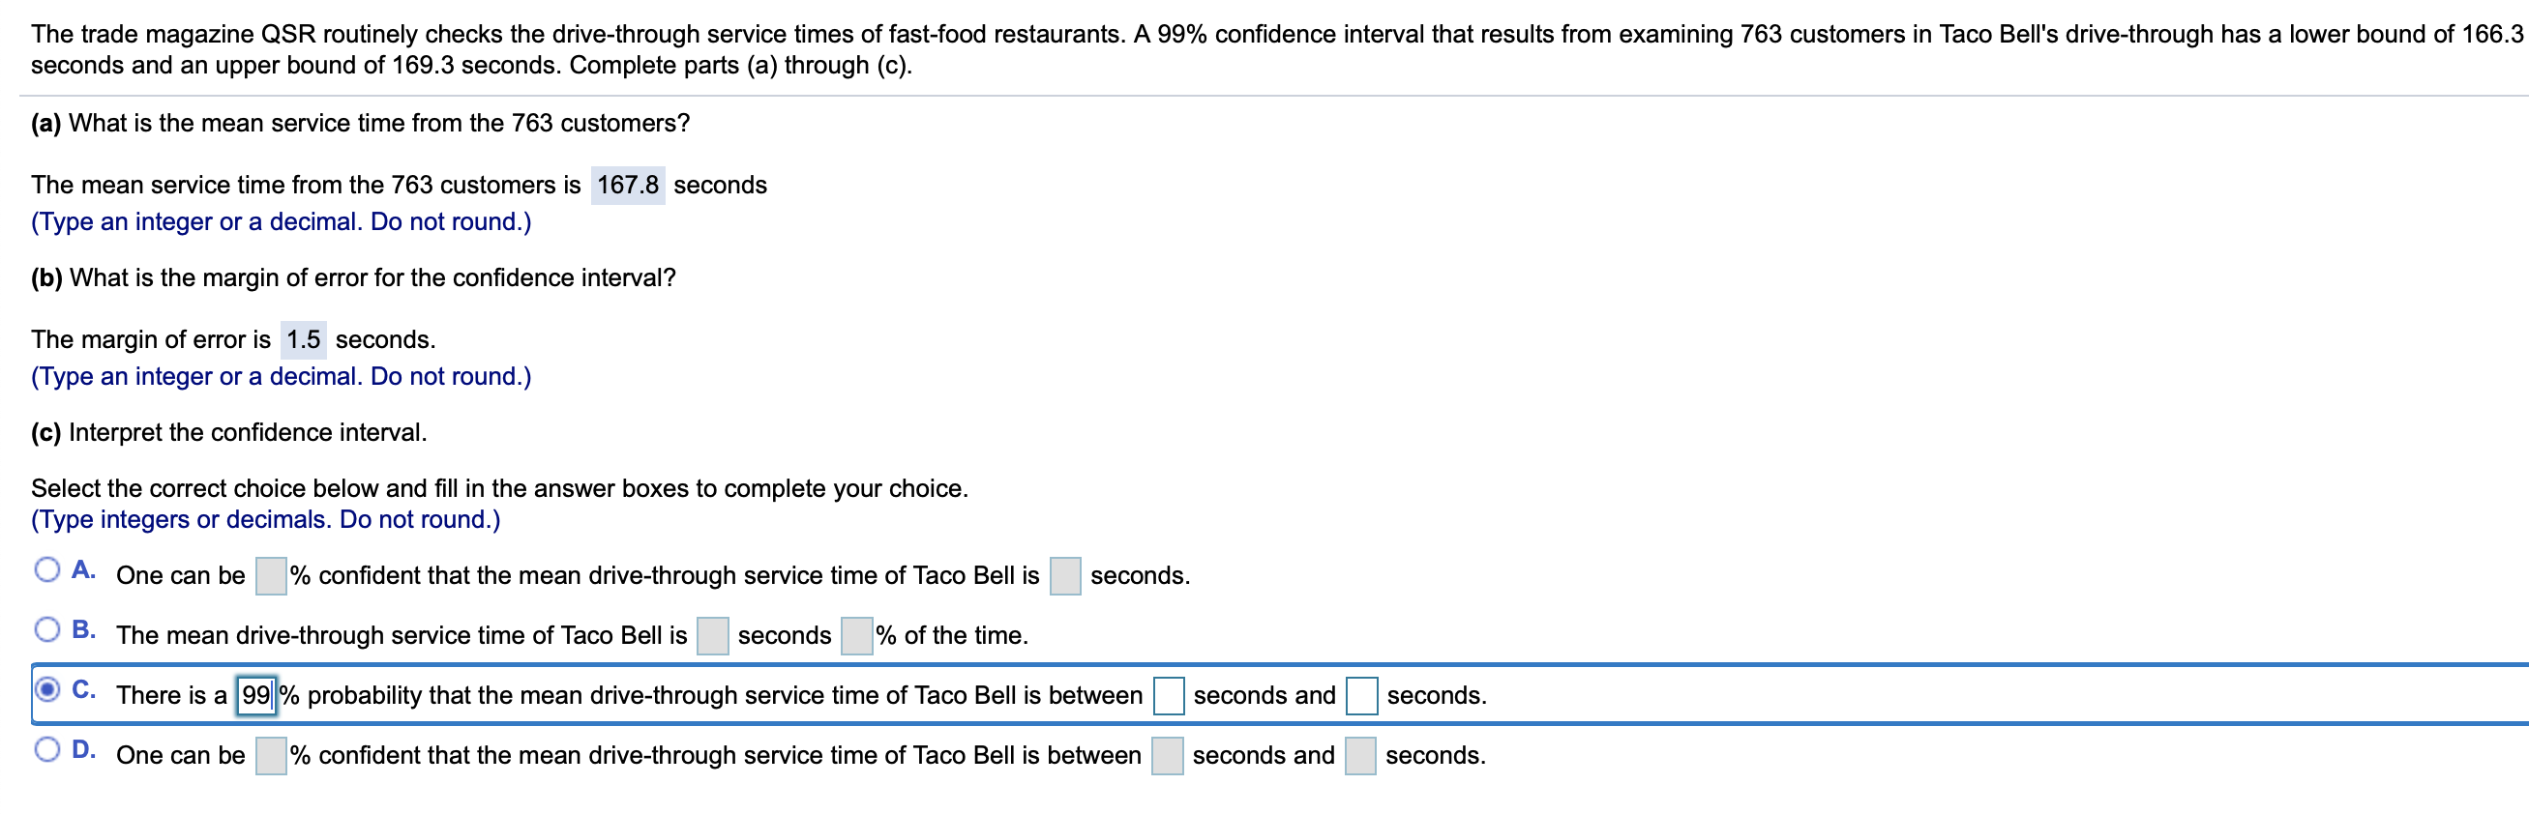This screenshot has height=814, width=2529.
Task: Click the option C label letter
Action: click(83, 689)
